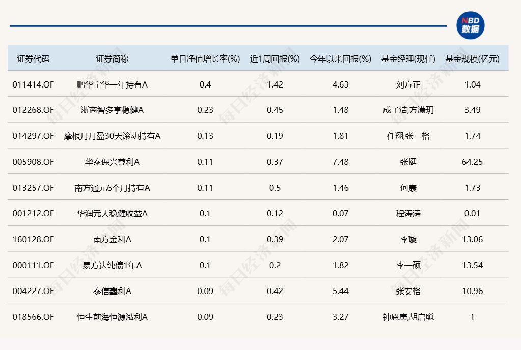The height and width of the screenshot is (350, 521).
Task: Select the 证券代码 column header
Action: click(33, 59)
